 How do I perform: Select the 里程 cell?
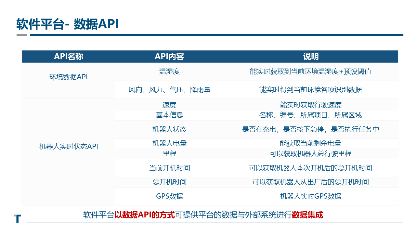tap(169, 153)
